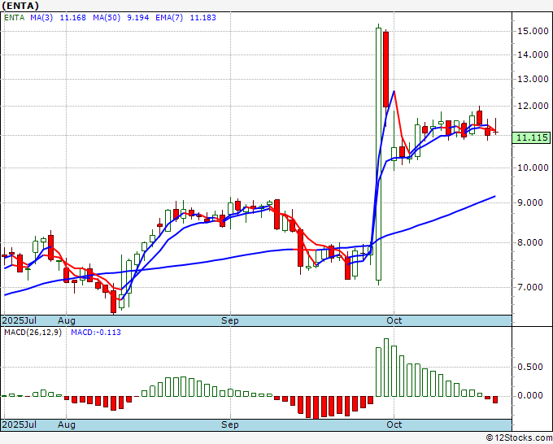
Task: Click Sep on MACD date axis
Action: coord(230,424)
